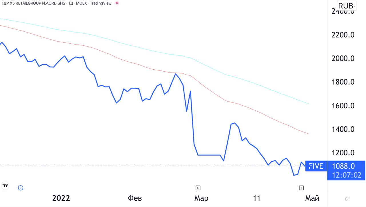Open the RUB currency dropdown
This screenshot has height=207, width=366.
pos(347,6)
